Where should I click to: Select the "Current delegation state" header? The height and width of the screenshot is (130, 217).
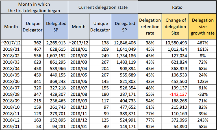tap(103, 7)
